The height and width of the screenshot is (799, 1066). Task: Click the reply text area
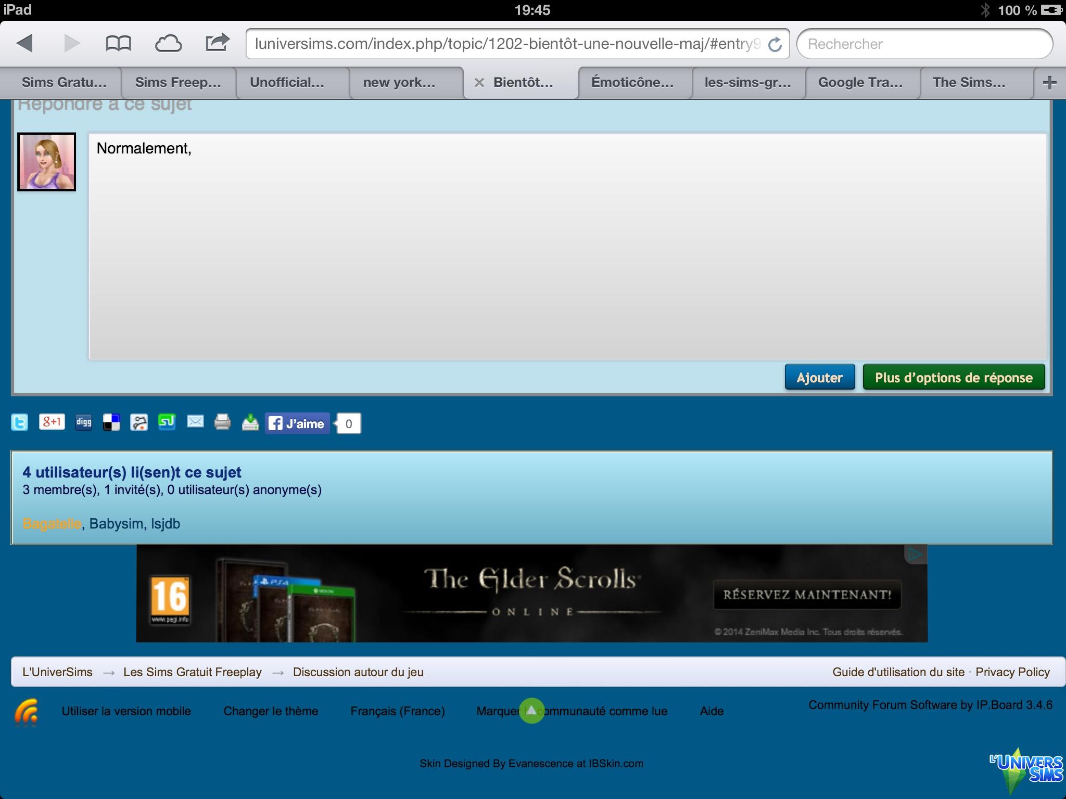pos(567,246)
